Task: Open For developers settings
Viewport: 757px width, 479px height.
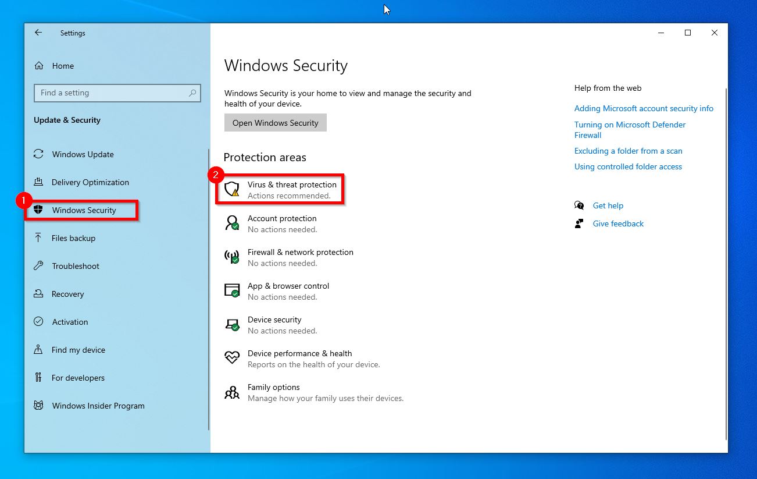Action: tap(78, 378)
